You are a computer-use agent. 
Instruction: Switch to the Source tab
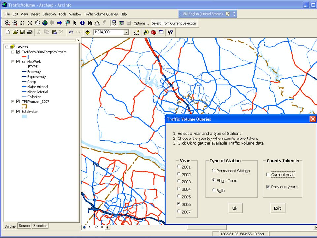[24, 226]
